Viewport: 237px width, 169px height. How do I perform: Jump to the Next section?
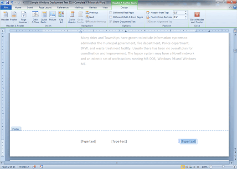point(90,17)
